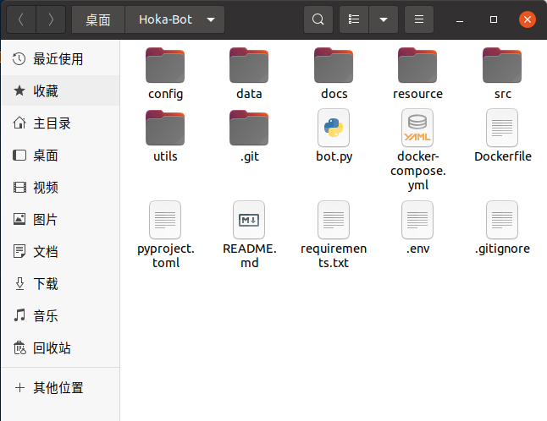Viewport: 547px width, 421px height.
Task: Open the config folder
Action: tap(165, 65)
